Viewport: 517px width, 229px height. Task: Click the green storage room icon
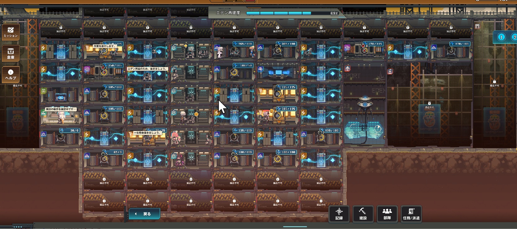click(x=43, y=91)
